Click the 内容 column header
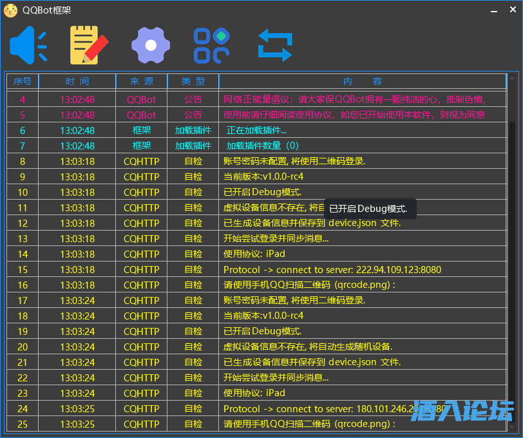 click(363, 81)
